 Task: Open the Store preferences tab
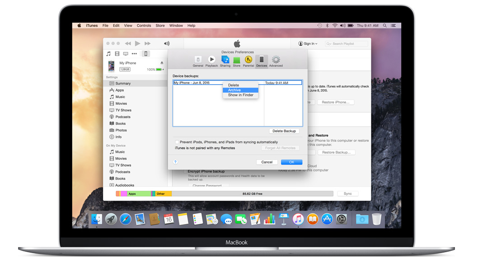tap(237, 61)
